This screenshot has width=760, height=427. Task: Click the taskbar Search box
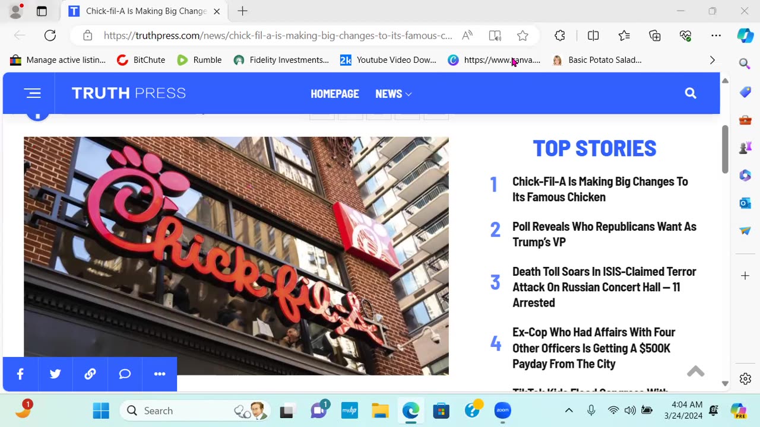pyautogui.click(x=195, y=410)
